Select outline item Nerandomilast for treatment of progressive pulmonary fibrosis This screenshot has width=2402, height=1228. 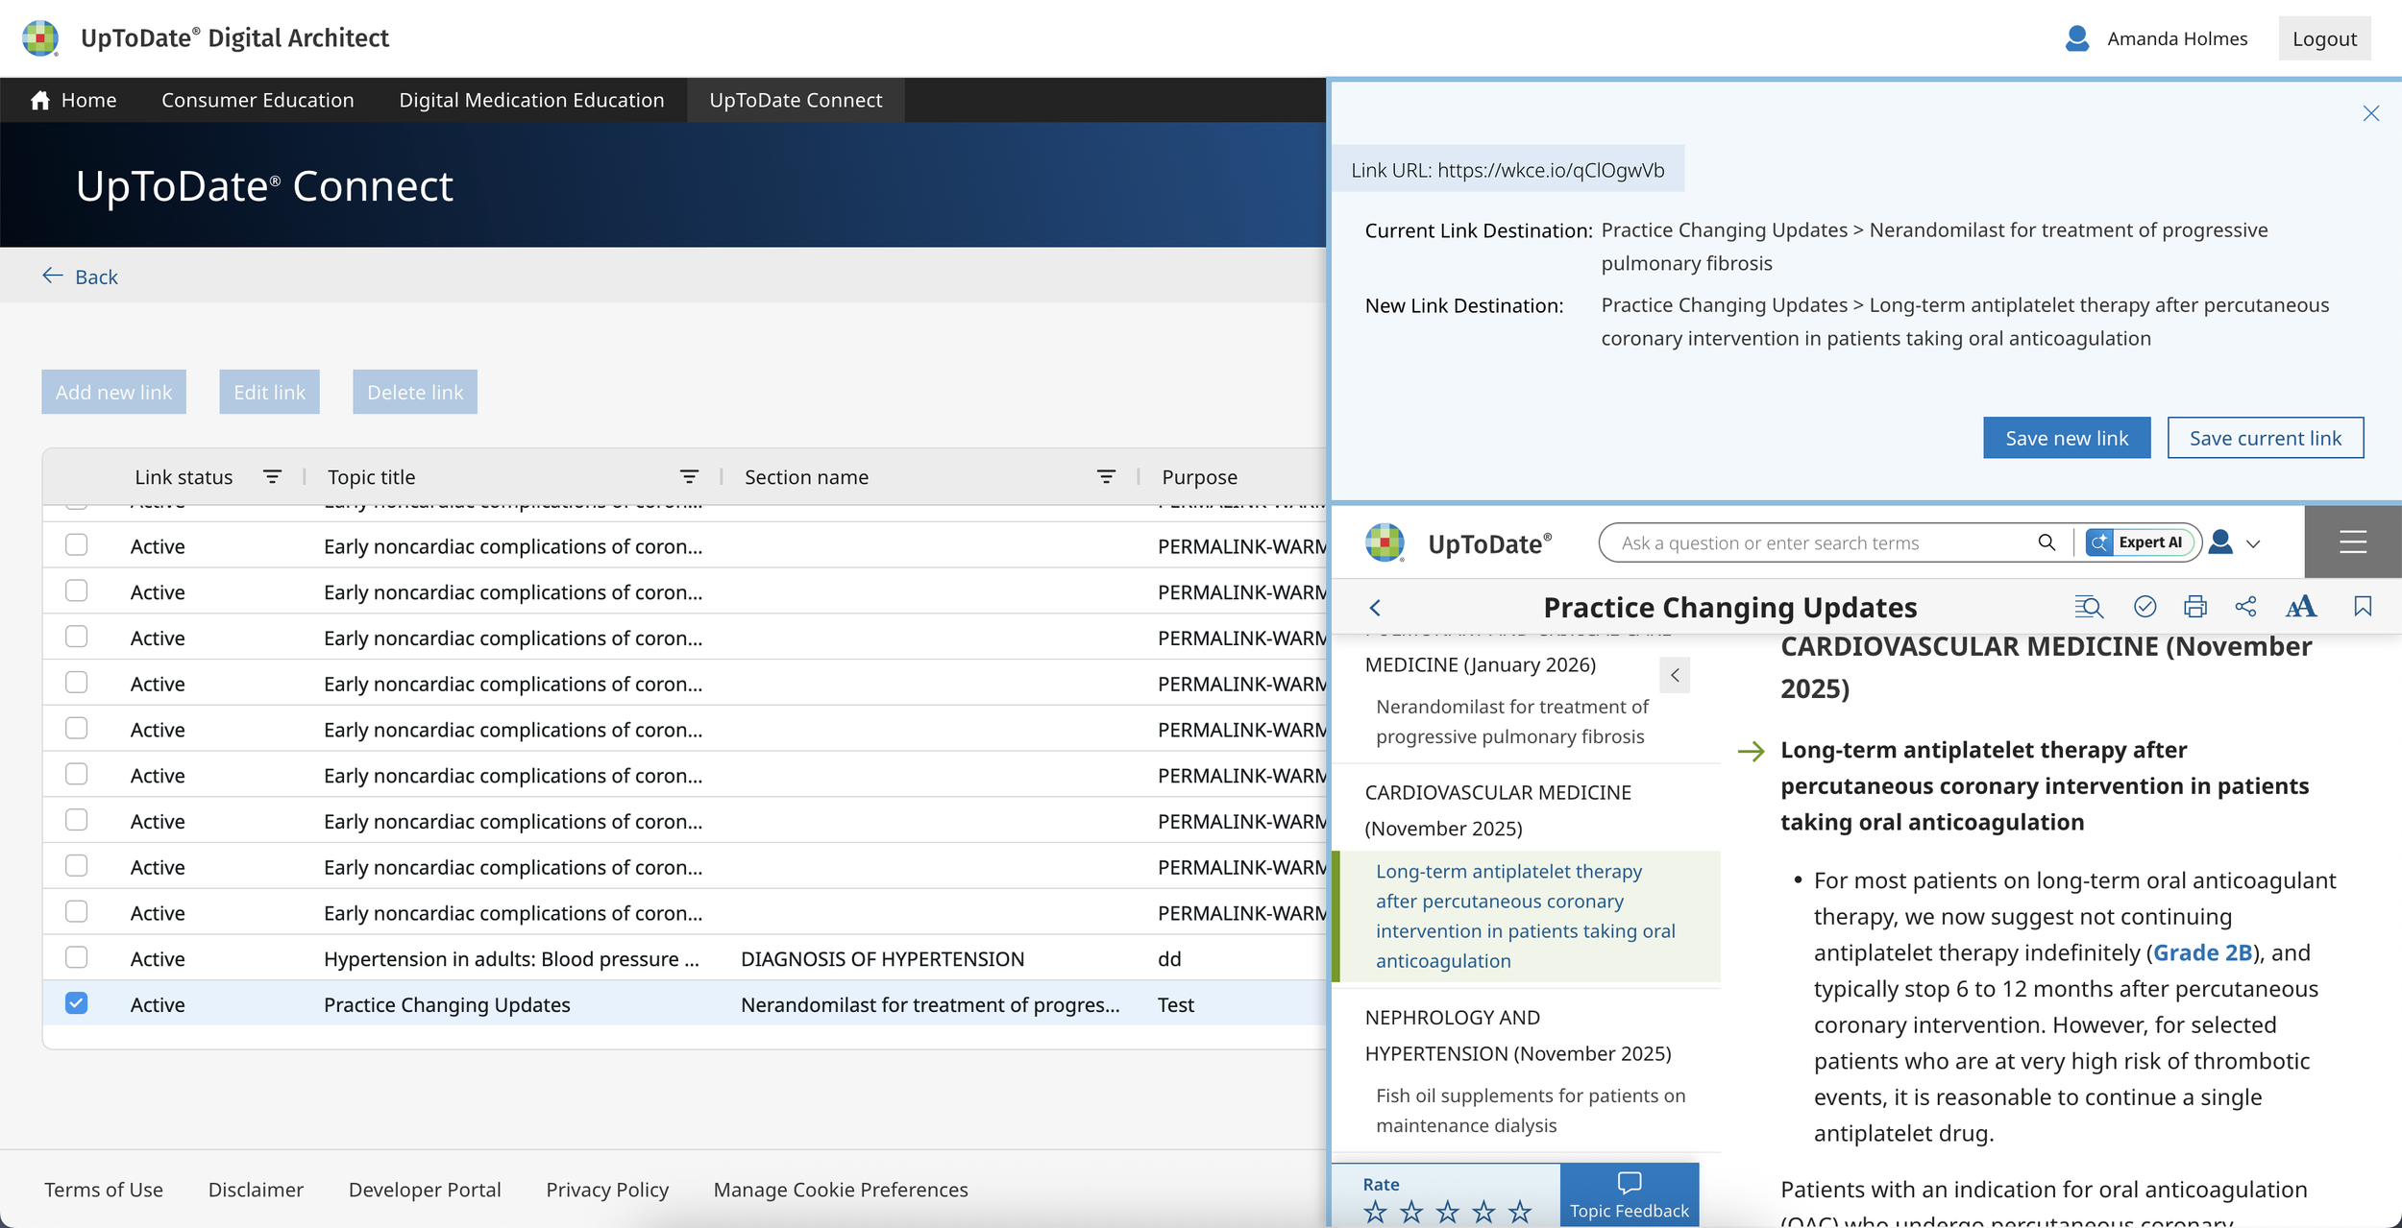coord(1512,721)
